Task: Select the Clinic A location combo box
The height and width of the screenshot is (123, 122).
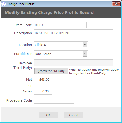Action: pos(61,44)
